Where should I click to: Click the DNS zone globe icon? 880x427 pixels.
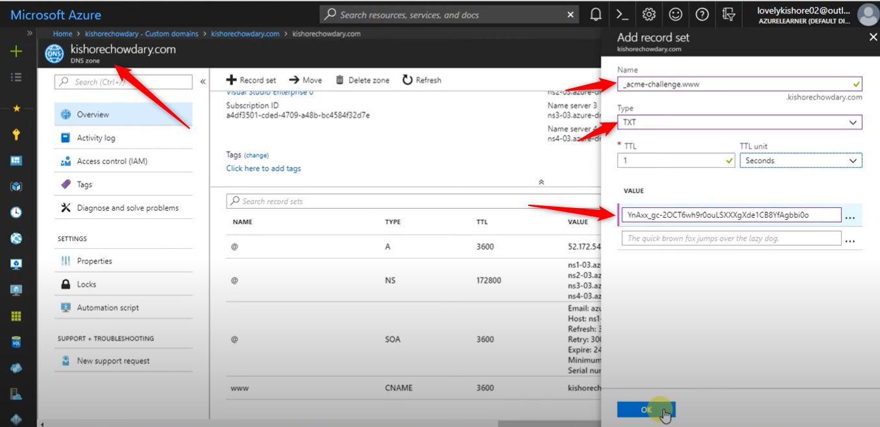coord(55,54)
